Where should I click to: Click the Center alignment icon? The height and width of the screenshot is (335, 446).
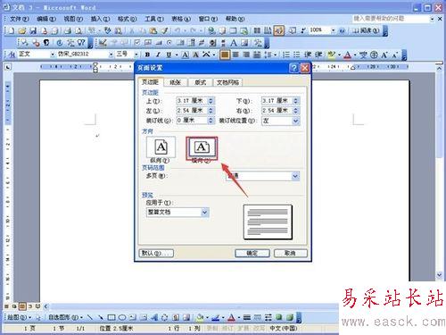[235, 54]
